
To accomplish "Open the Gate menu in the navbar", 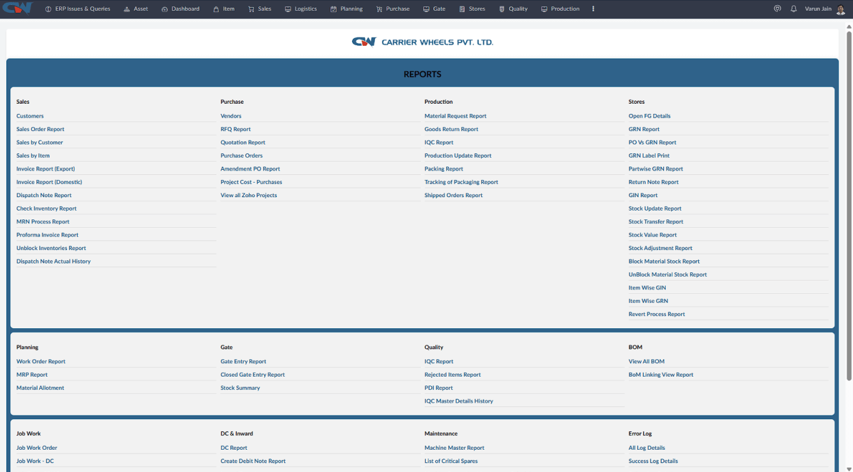I will click(434, 9).
